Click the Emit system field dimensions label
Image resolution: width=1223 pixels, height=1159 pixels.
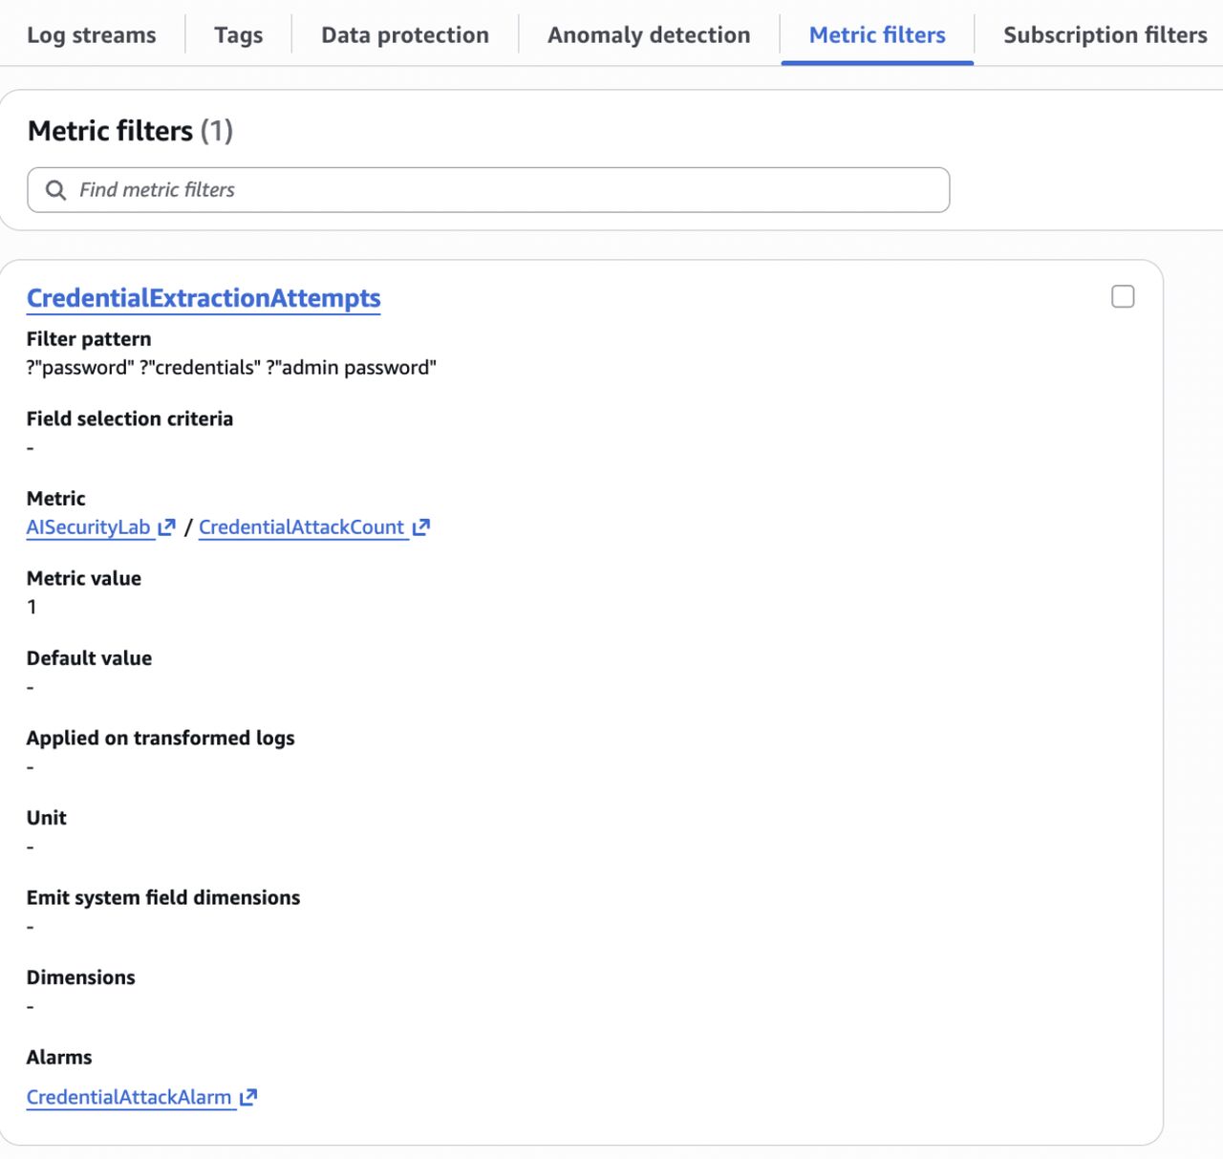(163, 897)
